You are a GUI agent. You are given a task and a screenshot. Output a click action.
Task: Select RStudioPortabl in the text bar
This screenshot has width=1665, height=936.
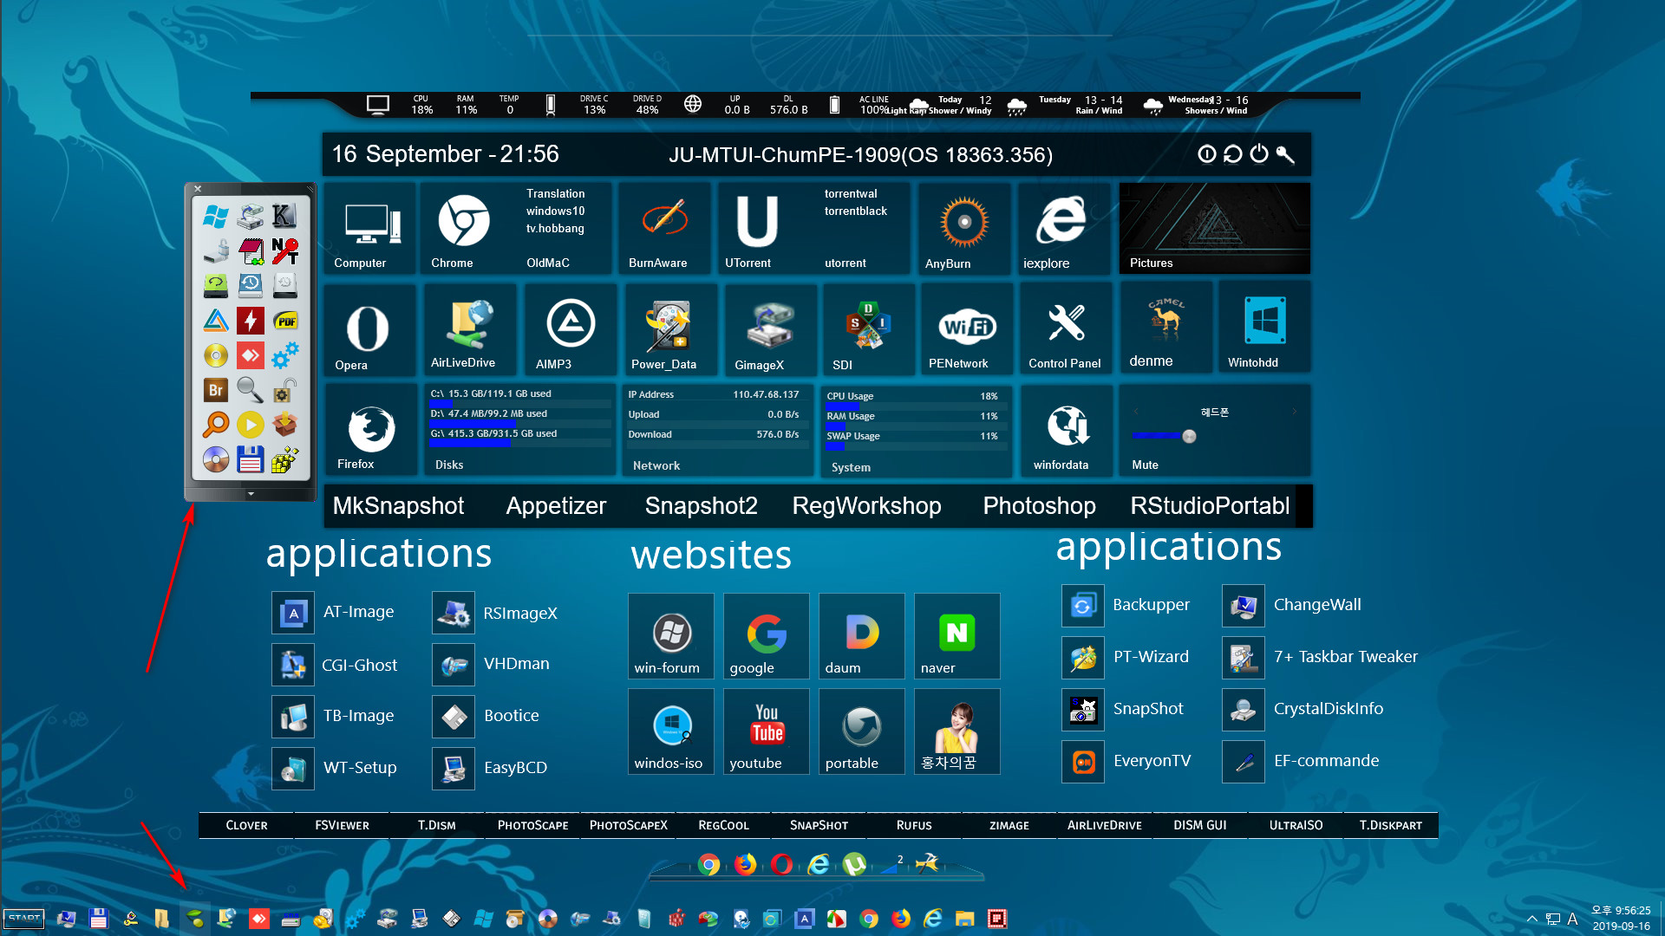pyautogui.click(x=1210, y=506)
